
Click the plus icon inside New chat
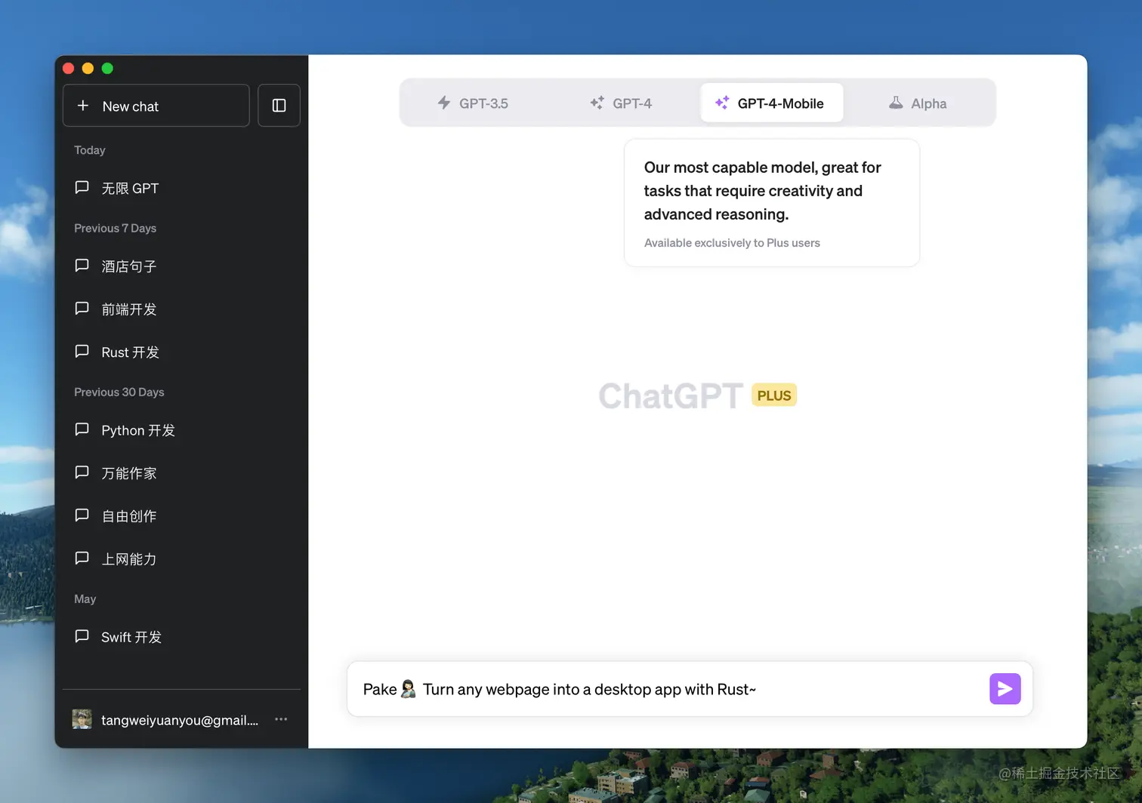(x=83, y=106)
